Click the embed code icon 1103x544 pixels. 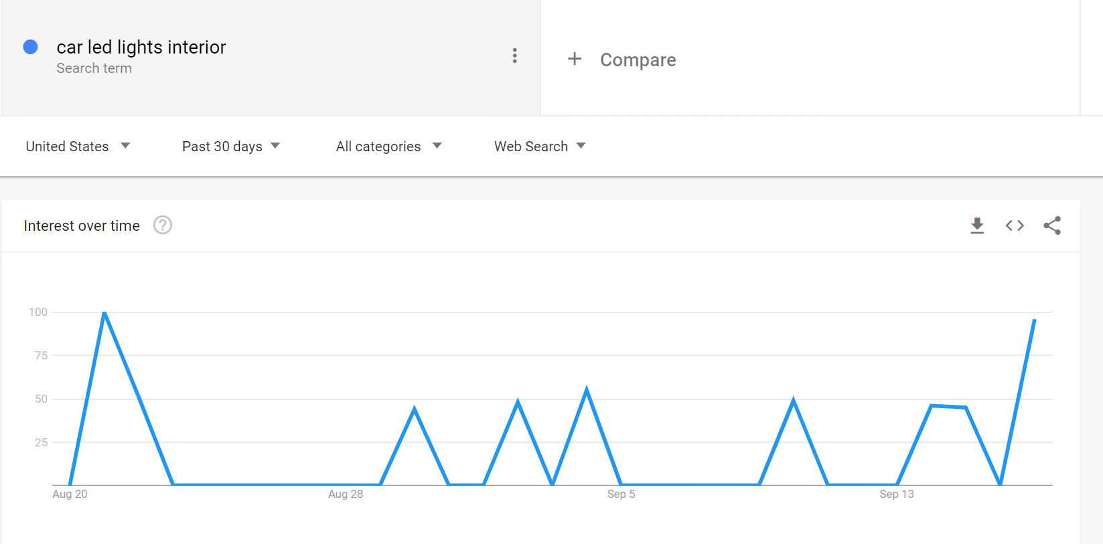coord(1015,225)
